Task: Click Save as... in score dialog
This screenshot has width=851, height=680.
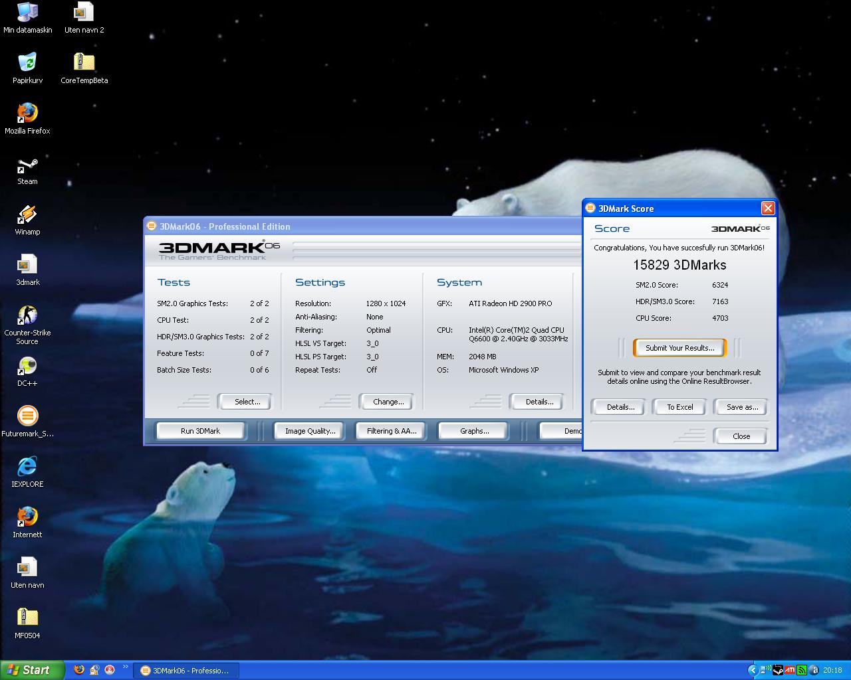Action: coord(741,407)
